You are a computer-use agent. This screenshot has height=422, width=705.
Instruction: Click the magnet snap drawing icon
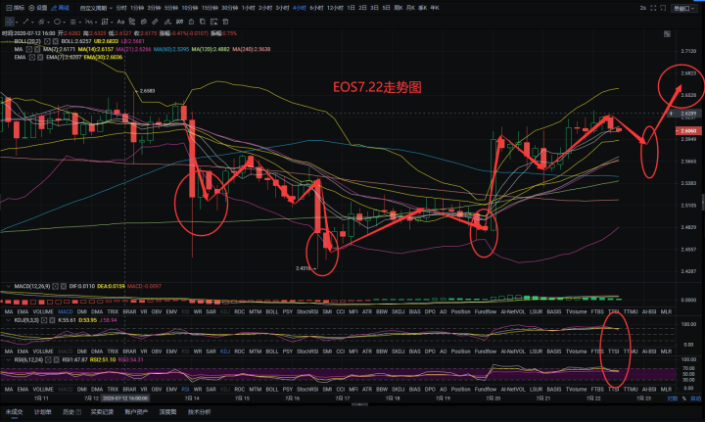tap(132, 22)
